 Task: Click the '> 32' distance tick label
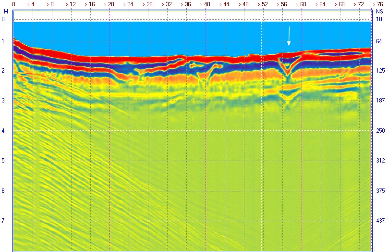click(167, 4)
